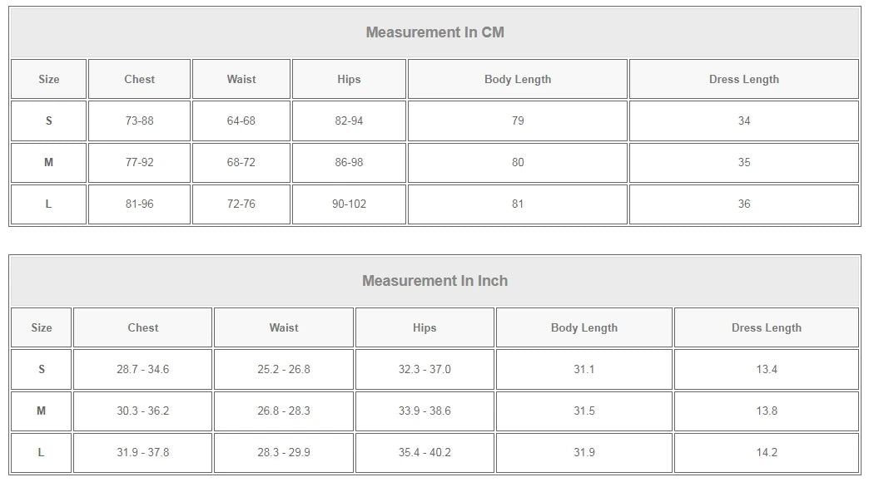The width and height of the screenshot is (869, 482).
Task: Select the 64-68 waist cell
Action: click(241, 120)
